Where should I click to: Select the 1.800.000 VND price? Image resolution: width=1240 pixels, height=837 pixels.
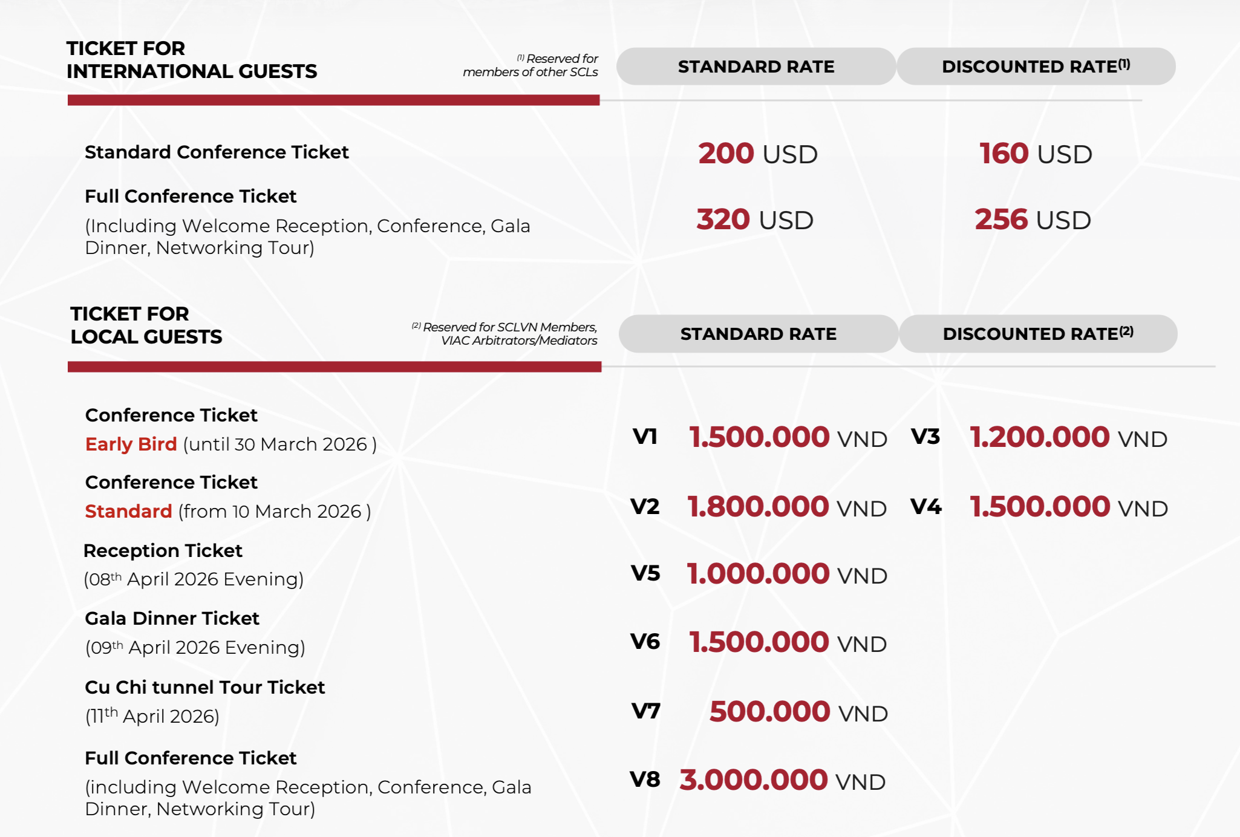pos(786,507)
